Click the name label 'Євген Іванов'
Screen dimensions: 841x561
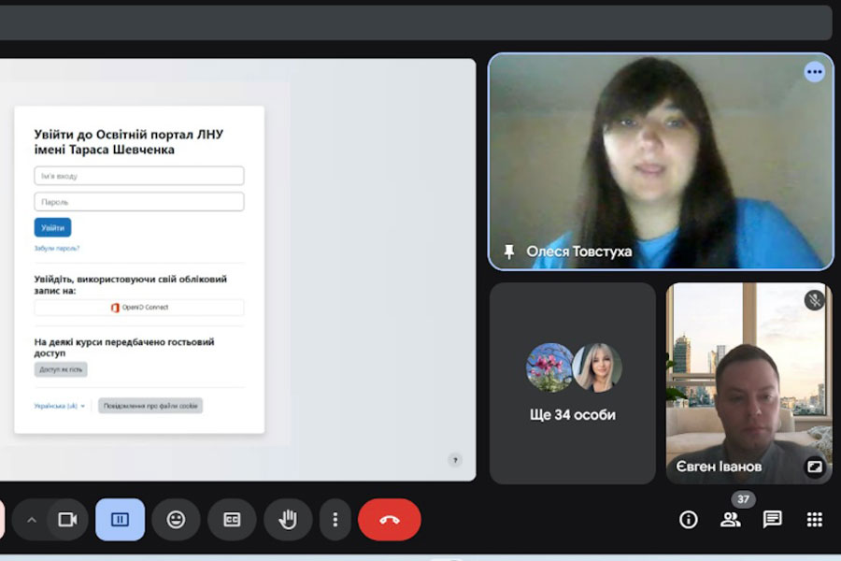[x=719, y=467]
